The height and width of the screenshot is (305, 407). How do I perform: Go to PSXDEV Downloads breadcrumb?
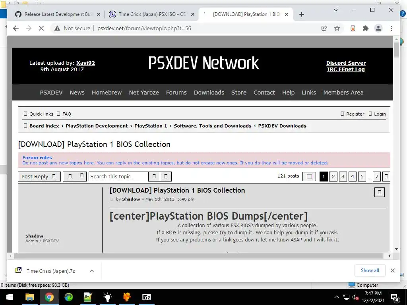282,126
